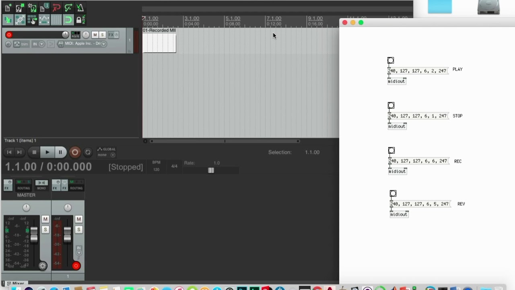Click the transport Record button
The image size is (515, 290).
click(x=75, y=152)
